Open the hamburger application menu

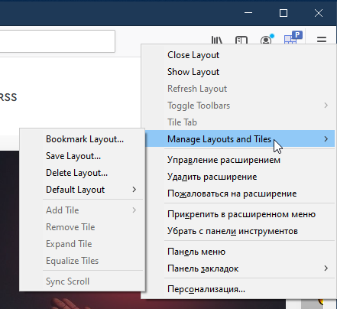[x=322, y=40]
